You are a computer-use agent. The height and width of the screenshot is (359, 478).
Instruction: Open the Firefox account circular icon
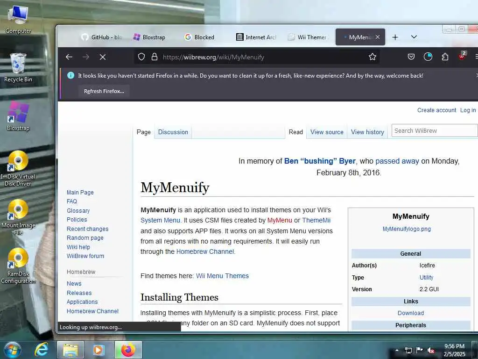click(x=428, y=57)
